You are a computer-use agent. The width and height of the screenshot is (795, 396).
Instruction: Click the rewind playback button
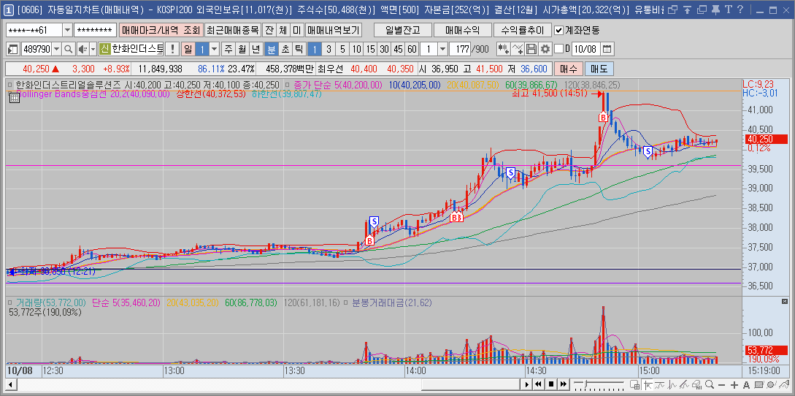[x=539, y=384]
